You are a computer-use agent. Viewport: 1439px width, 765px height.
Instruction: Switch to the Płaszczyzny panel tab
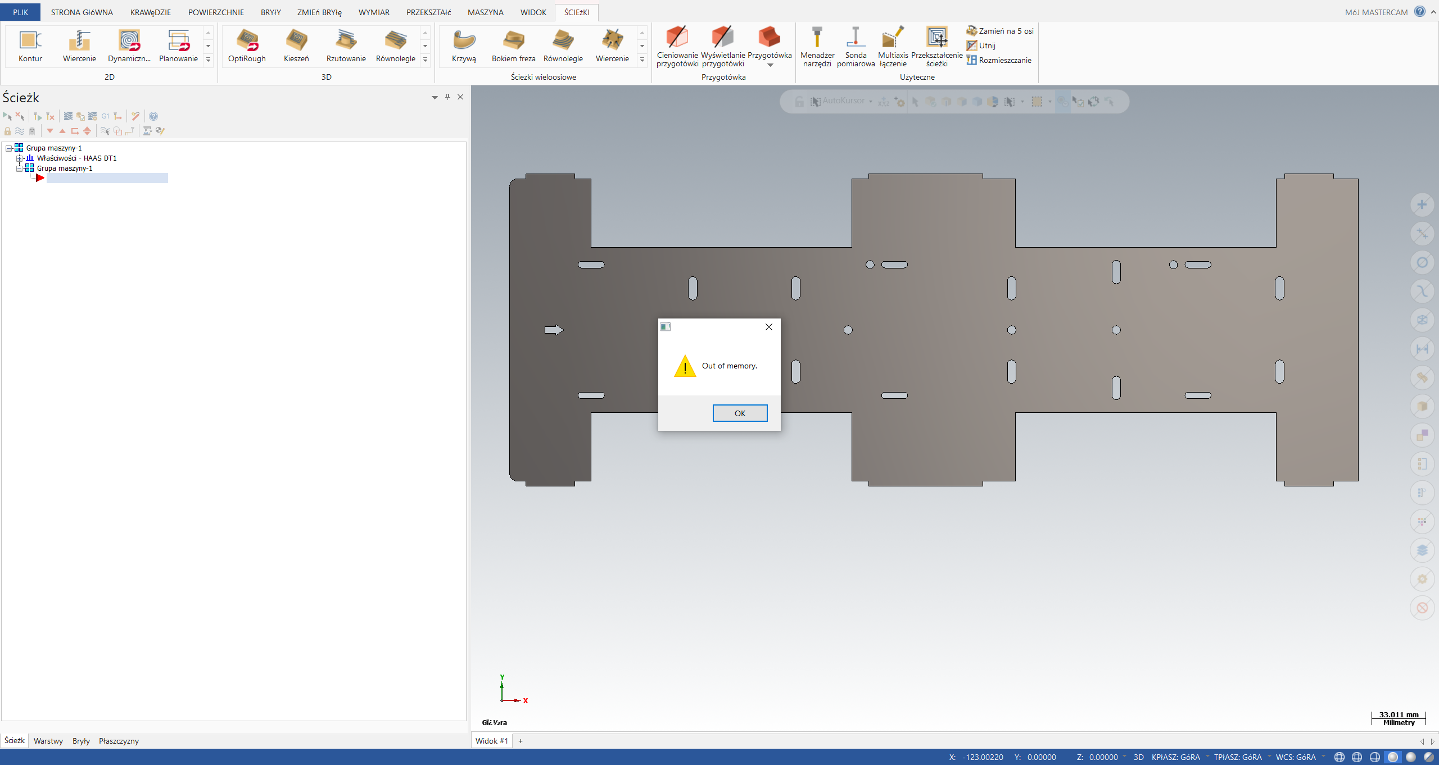[119, 741]
